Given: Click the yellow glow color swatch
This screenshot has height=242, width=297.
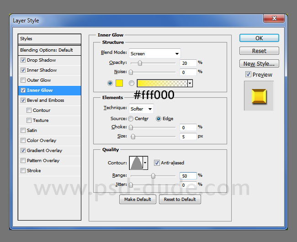Looking at the screenshot, I should tap(119, 83).
